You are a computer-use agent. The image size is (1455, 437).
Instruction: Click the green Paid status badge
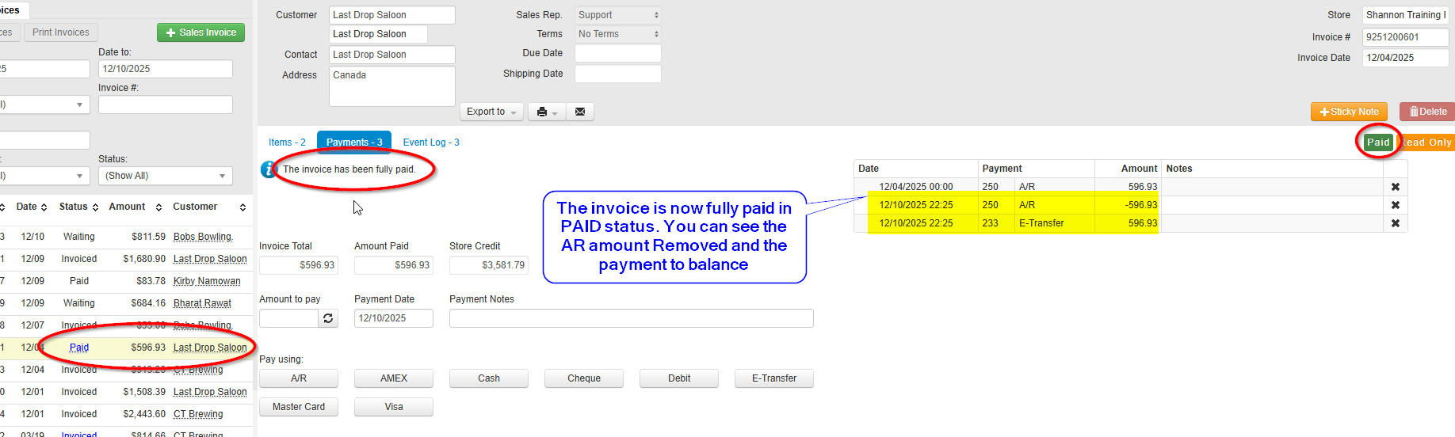1378,142
